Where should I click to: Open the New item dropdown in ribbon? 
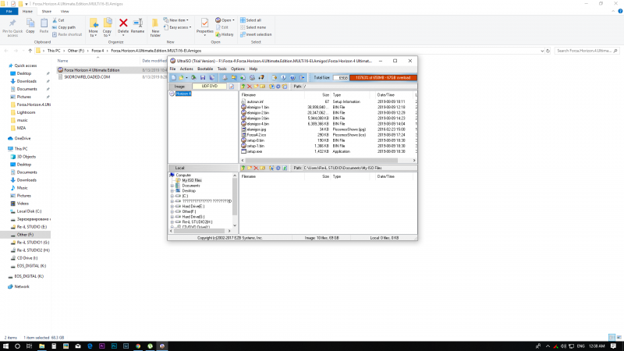pyautogui.click(x=177, y=20)
